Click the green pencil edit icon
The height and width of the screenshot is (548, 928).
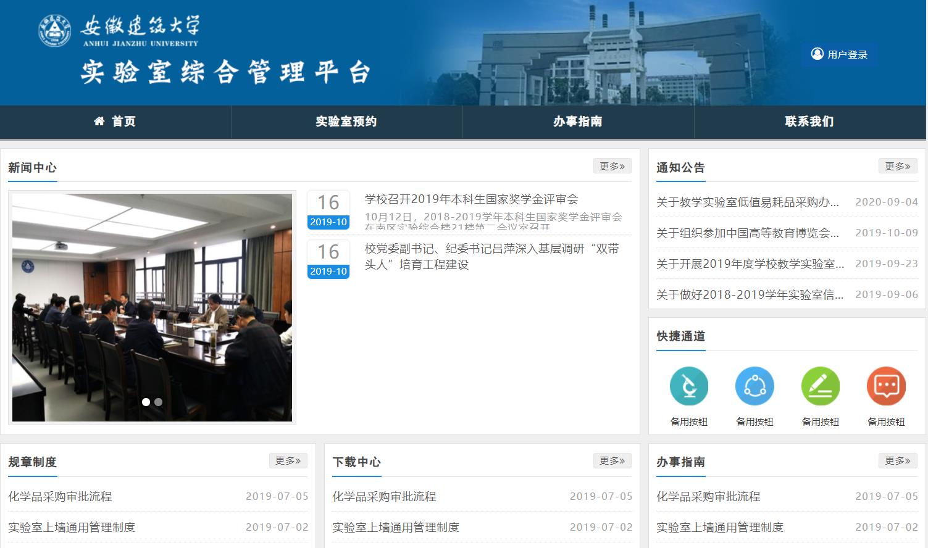click(x=820, y=386)
